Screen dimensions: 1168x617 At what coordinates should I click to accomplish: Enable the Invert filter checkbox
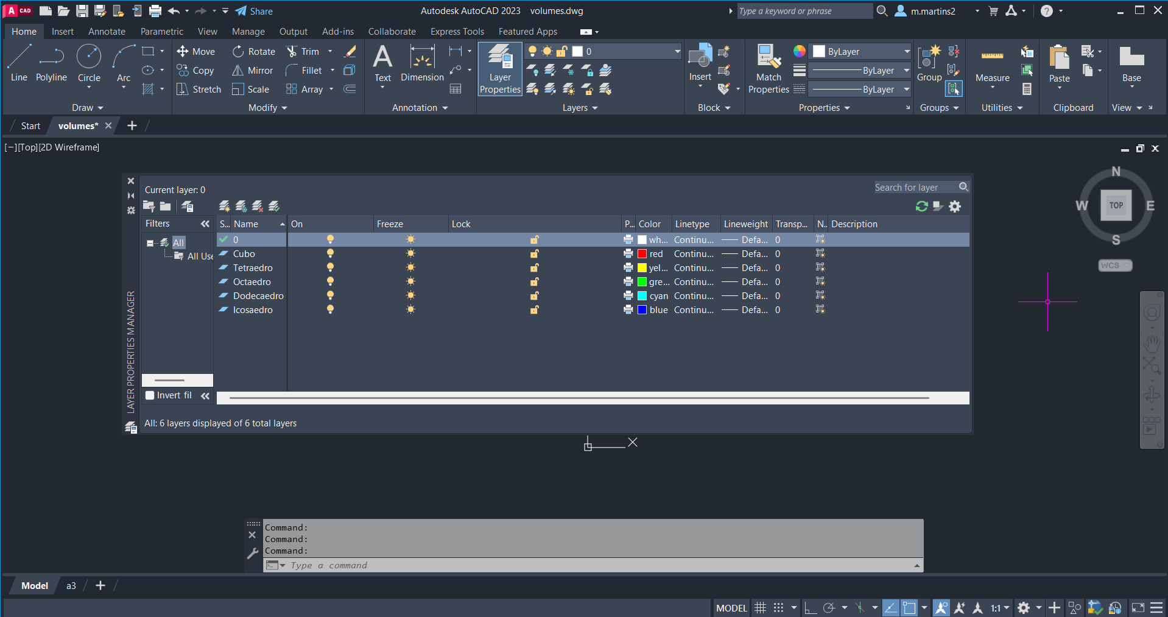pyautogui.click(x=150, y=395)
